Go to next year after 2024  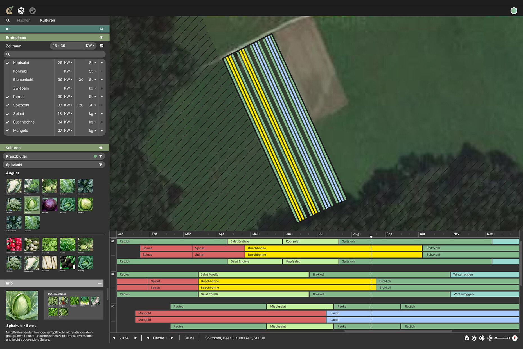[x=136, y=338]
